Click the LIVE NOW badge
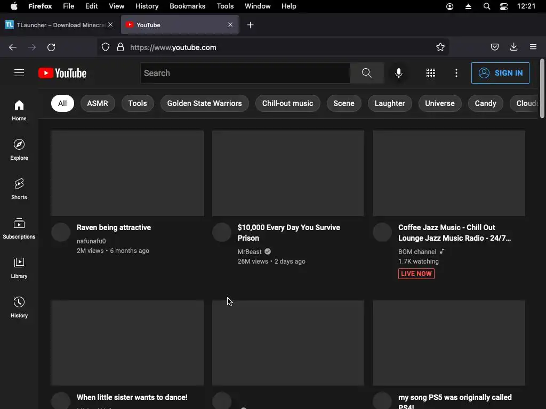The width and height of the screenshot is (546, 409). tap(416, 274)
